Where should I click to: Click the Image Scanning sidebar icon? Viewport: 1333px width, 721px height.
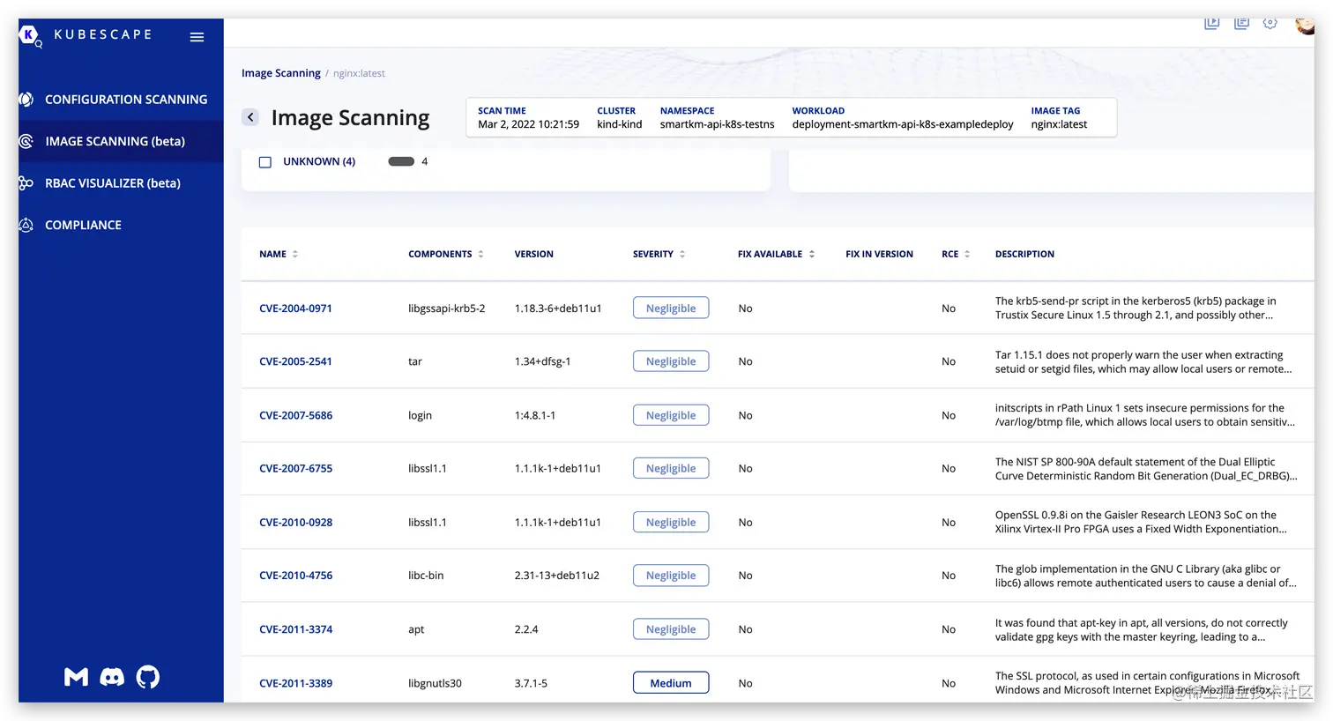pos(26,141)
